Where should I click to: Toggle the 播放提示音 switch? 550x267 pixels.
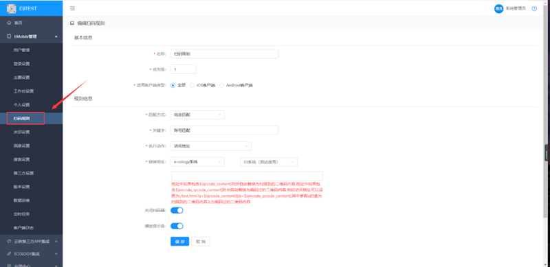pos(177,226)
